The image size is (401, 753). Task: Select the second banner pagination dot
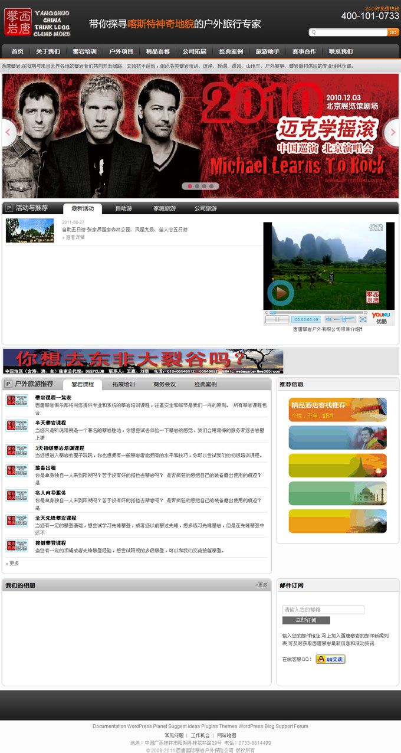point(197,186)
